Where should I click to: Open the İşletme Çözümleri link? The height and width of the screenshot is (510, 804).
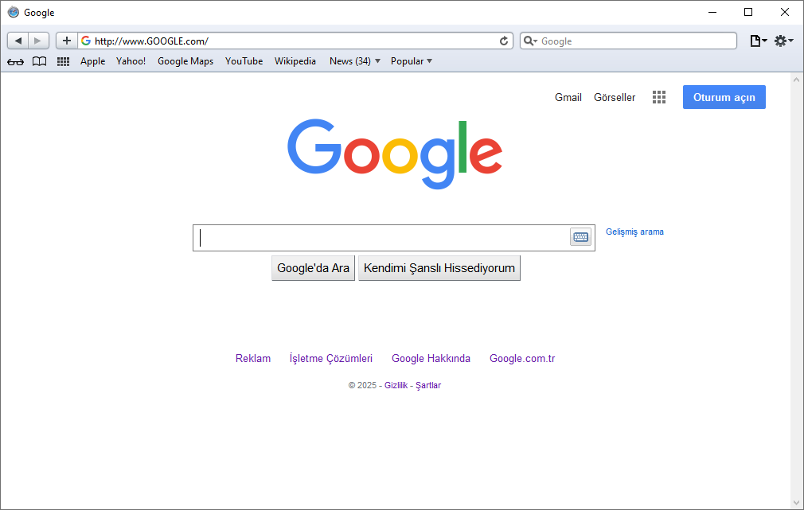point(330,358)
